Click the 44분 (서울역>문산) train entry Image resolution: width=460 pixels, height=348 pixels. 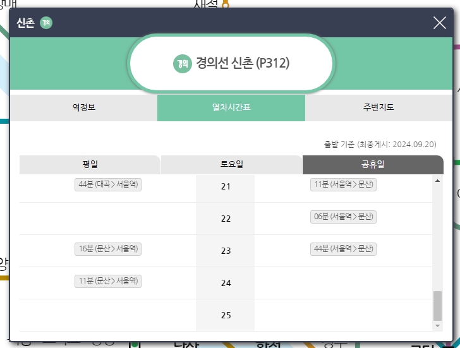pos(343,249)
